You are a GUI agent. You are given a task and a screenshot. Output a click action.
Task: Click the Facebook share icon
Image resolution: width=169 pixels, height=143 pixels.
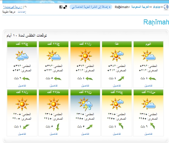tap(61, 7)
